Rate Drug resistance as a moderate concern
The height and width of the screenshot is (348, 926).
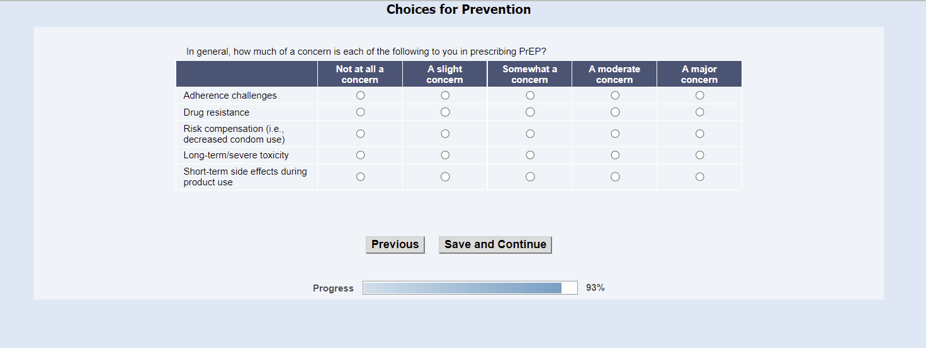(x=615, y=112)
